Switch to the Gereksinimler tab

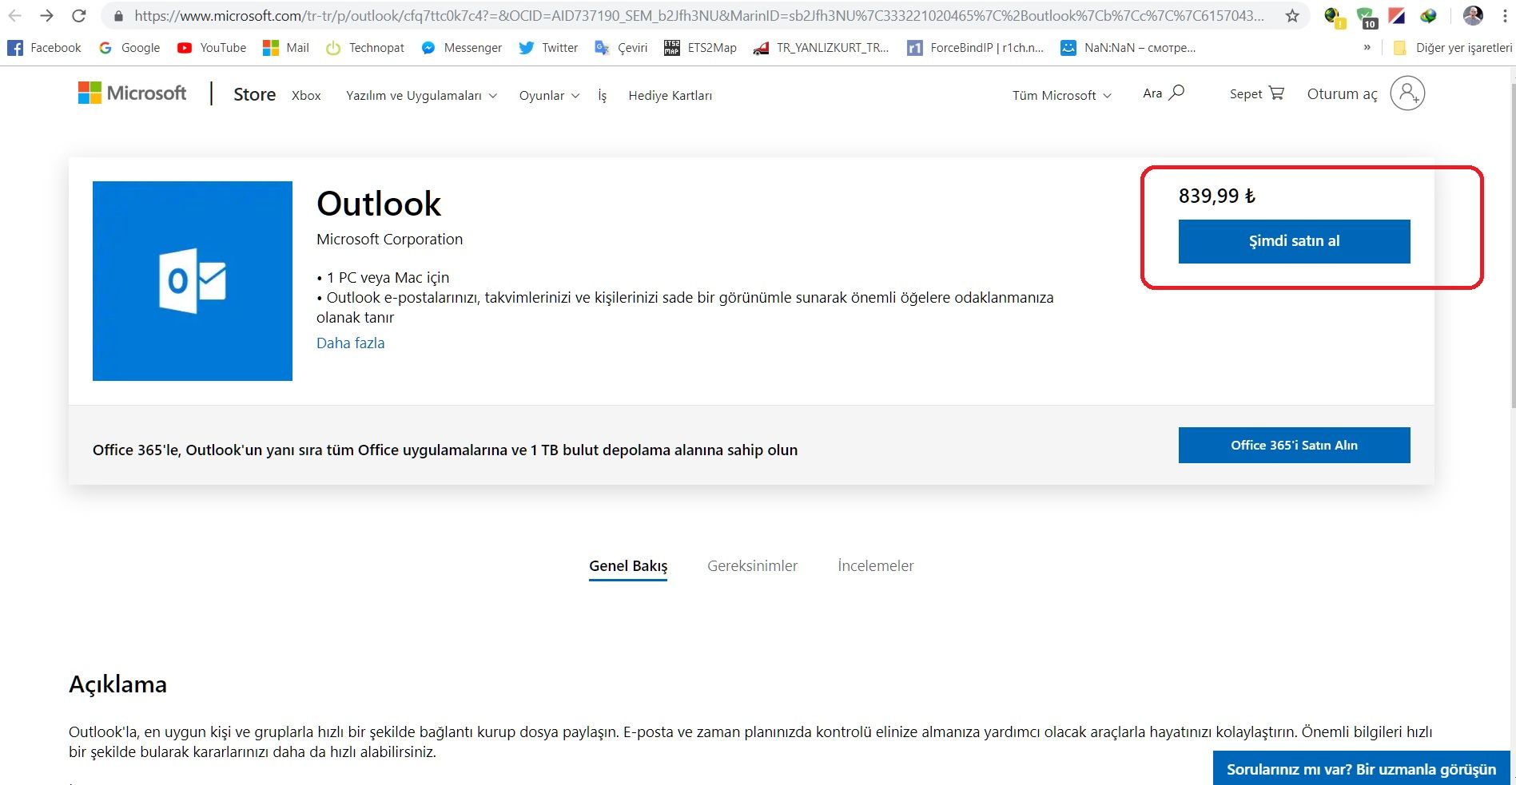click(x=752, y=566)
